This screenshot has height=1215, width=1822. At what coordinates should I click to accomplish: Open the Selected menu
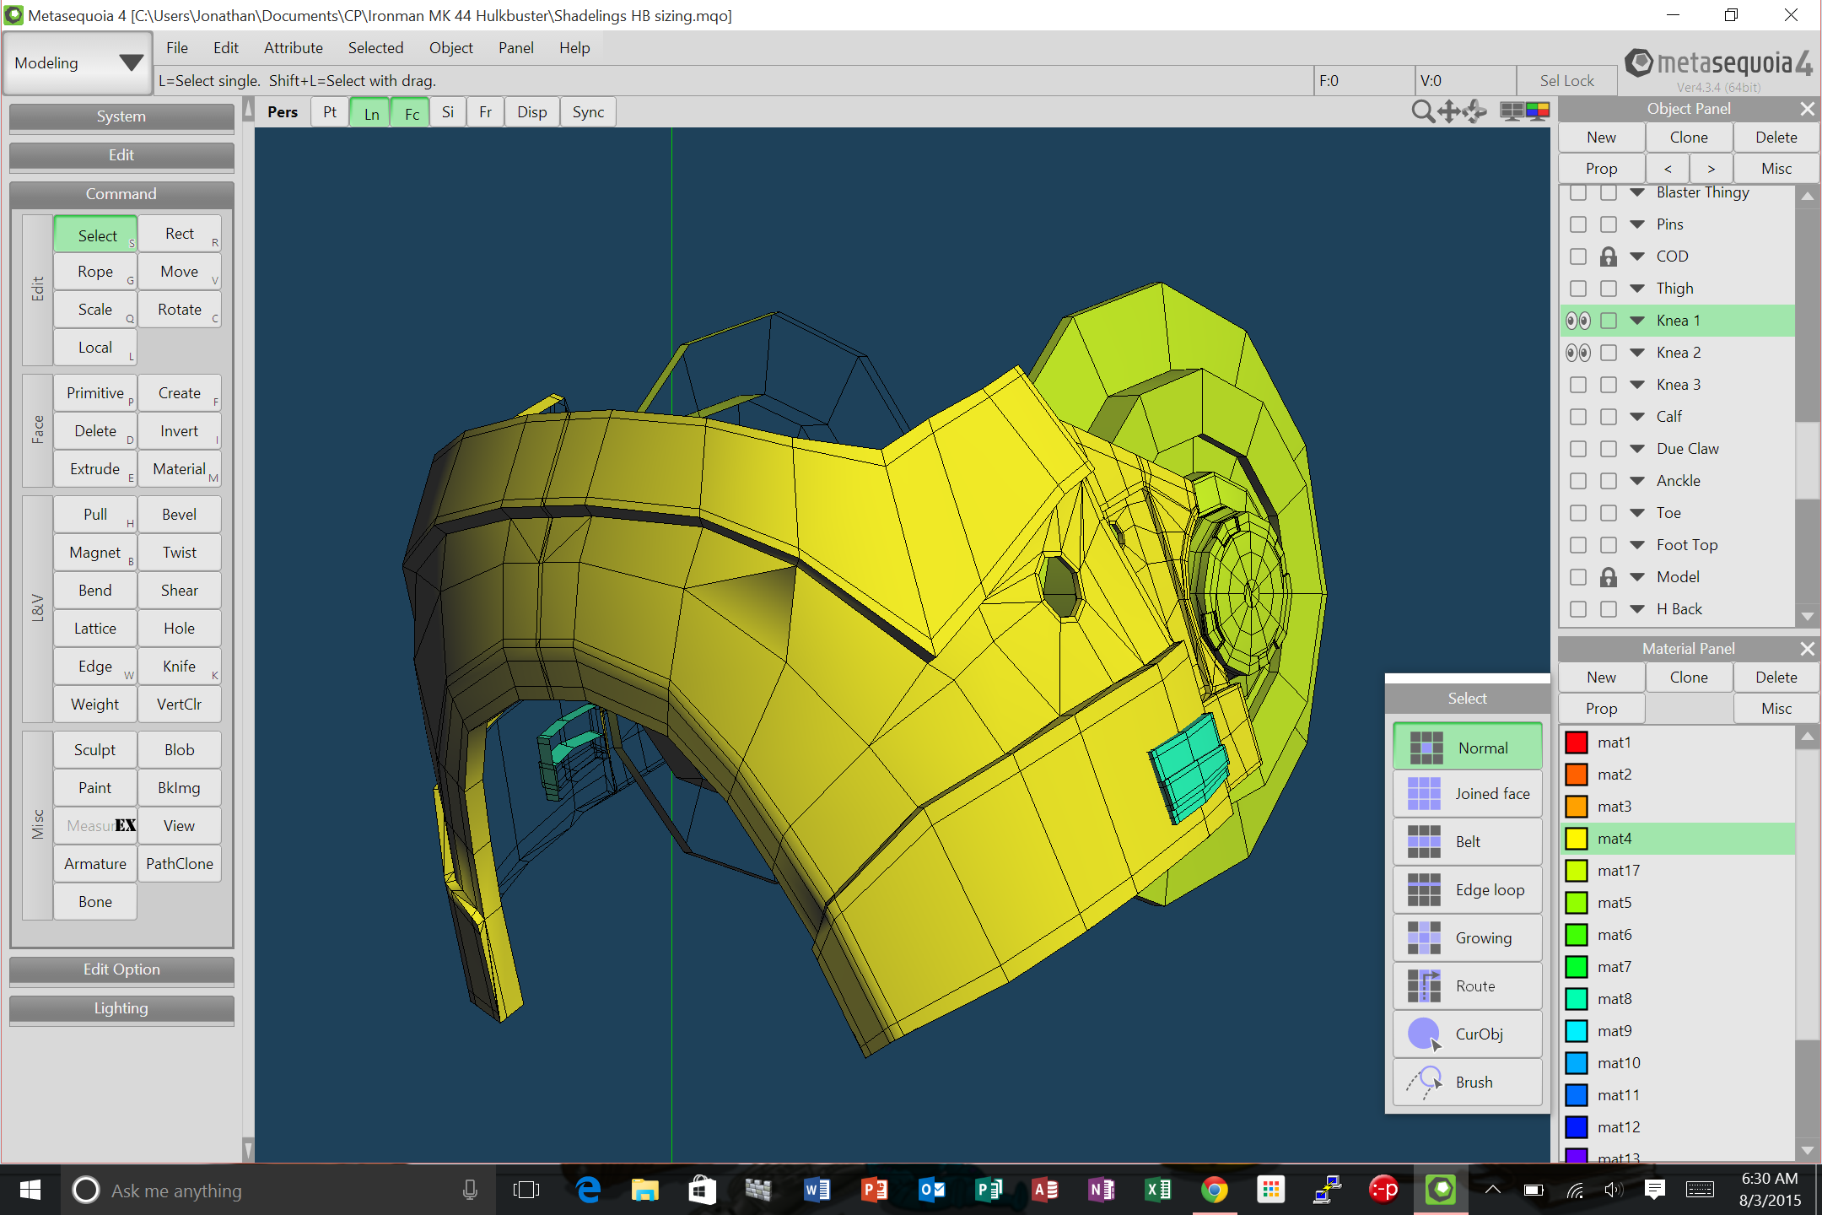(375, 48)
